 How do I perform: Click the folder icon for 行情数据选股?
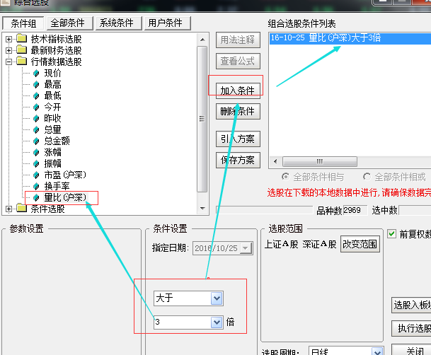pos(22,61)
